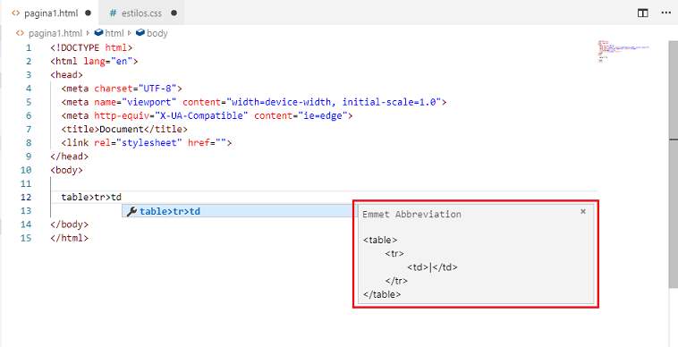Viewport: 678px width, 347px height.
Task: Click unsaved dot on estilos.css tab
Action: point(174,13)
